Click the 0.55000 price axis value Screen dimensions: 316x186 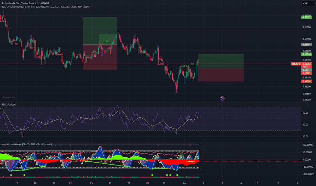coord(307,87)
